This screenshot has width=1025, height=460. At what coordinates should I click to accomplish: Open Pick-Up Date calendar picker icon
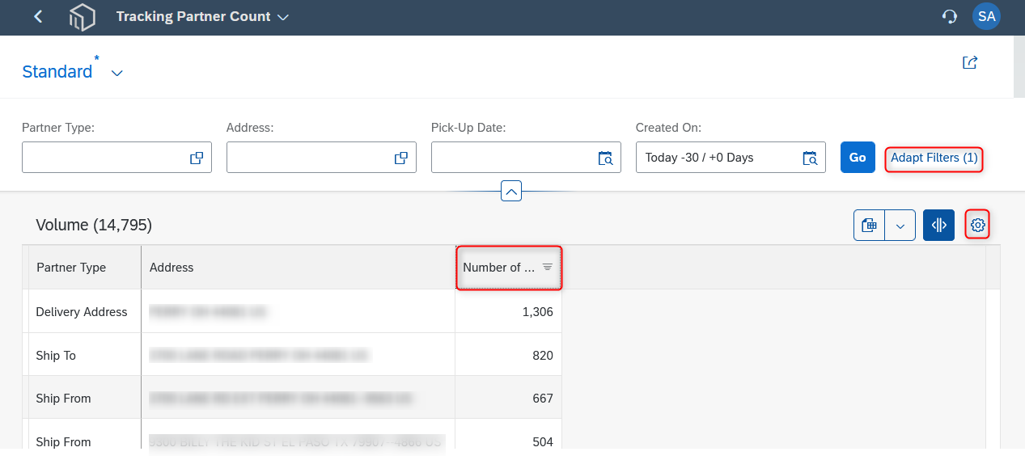(605, 158)
